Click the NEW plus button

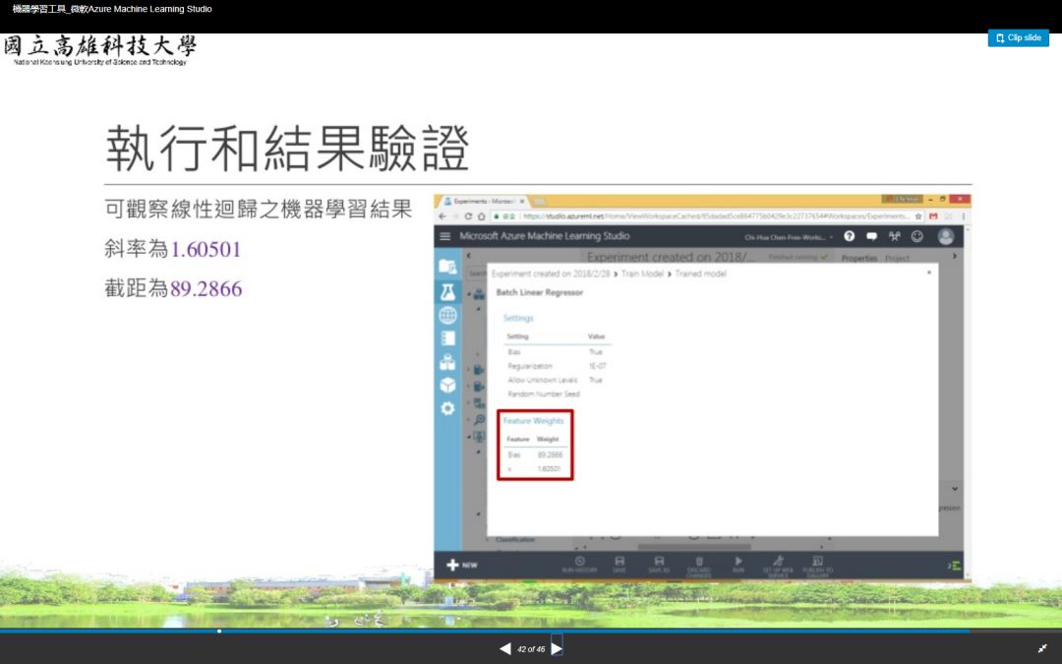[462, 565]
